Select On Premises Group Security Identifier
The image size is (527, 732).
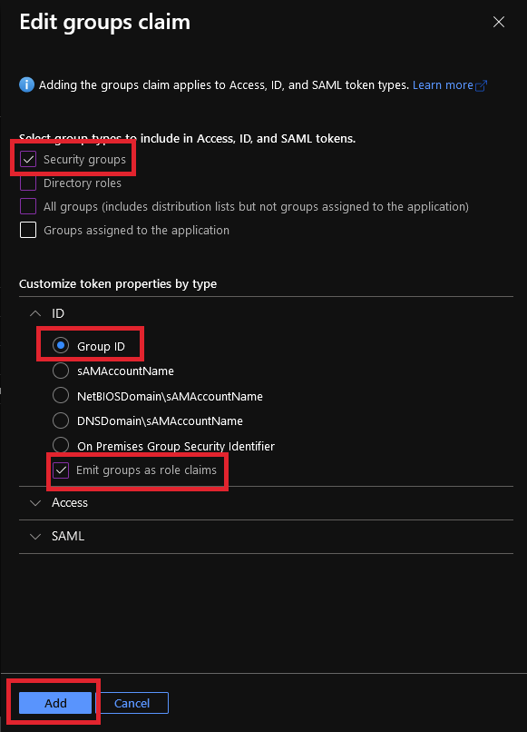pos(61,445)
